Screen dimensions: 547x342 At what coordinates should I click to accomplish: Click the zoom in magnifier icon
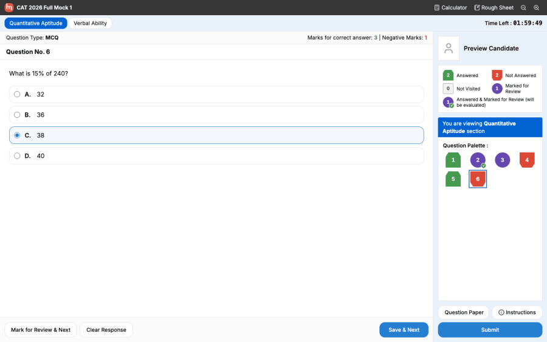click(x=536, y=8)
